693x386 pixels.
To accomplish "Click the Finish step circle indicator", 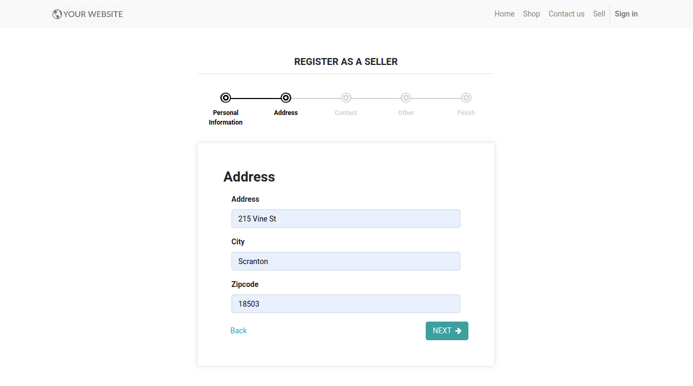I will pos(466,98).
